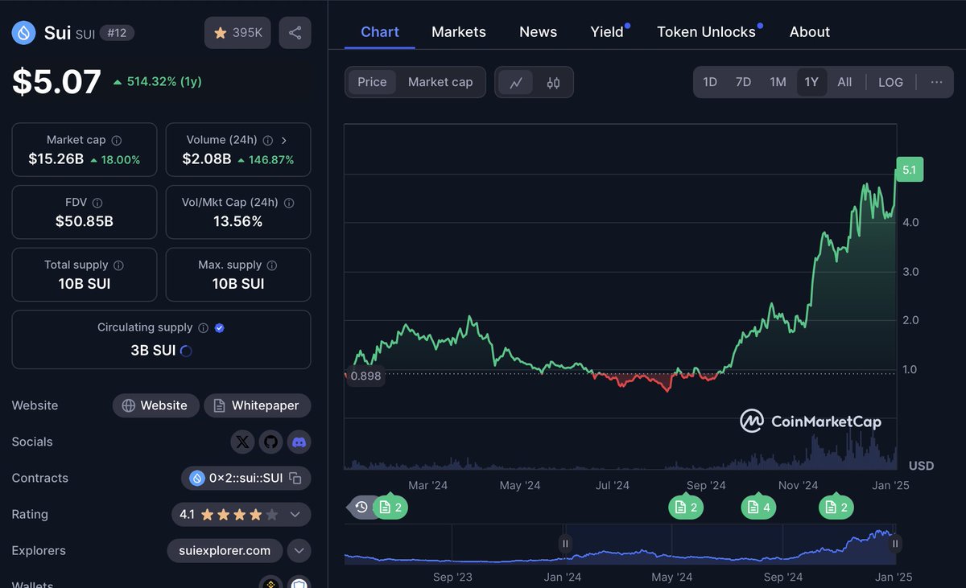This screenshot has width=966, height=588.
Task: Set chart range to 1M
Action: point(778,82)
